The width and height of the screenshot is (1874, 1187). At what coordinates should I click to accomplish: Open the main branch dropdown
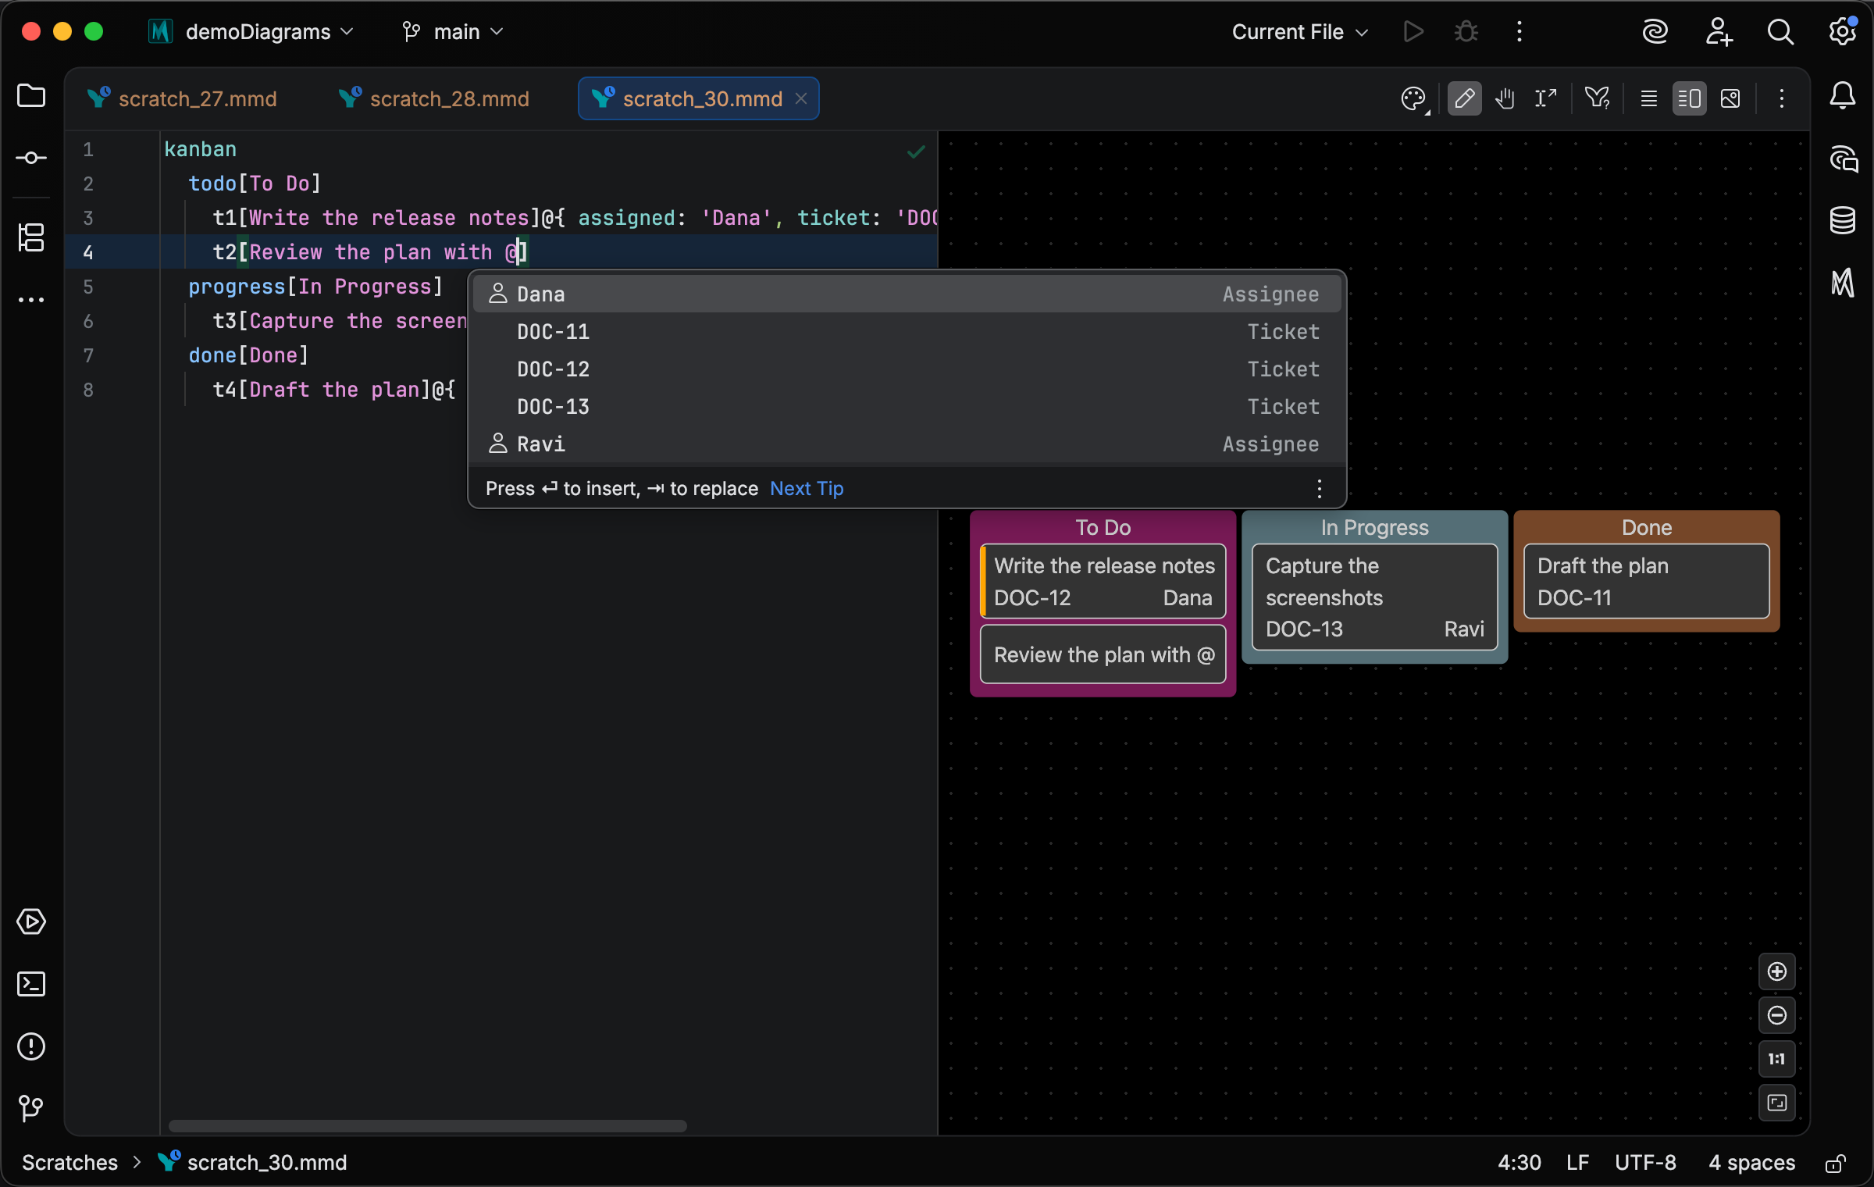453,32
